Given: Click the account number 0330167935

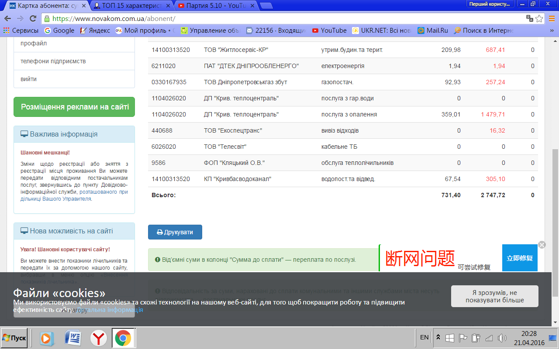Looking at the screenshot, I should click(170, 82).
